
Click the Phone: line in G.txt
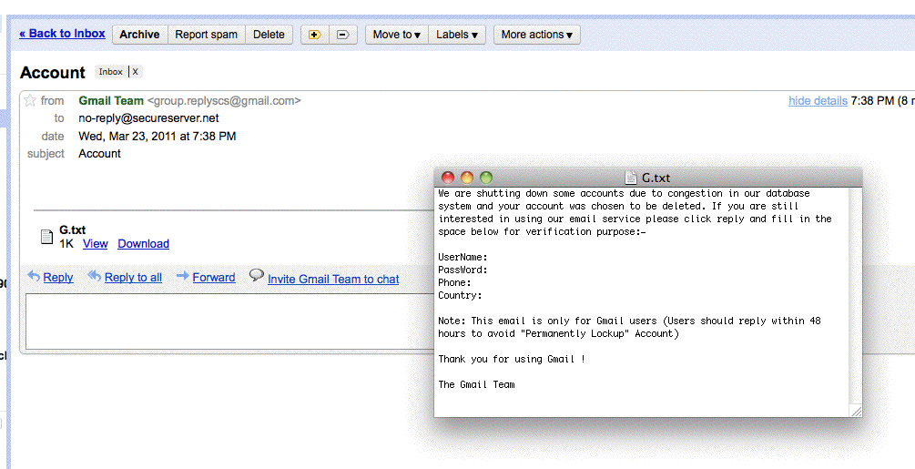454,282
